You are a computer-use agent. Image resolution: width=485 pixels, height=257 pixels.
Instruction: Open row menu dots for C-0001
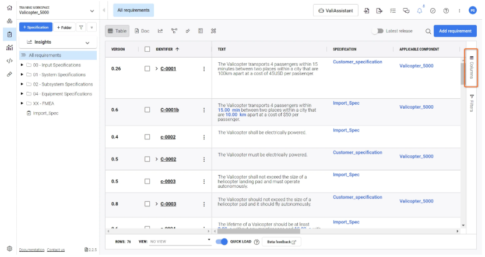click(204, 69)
